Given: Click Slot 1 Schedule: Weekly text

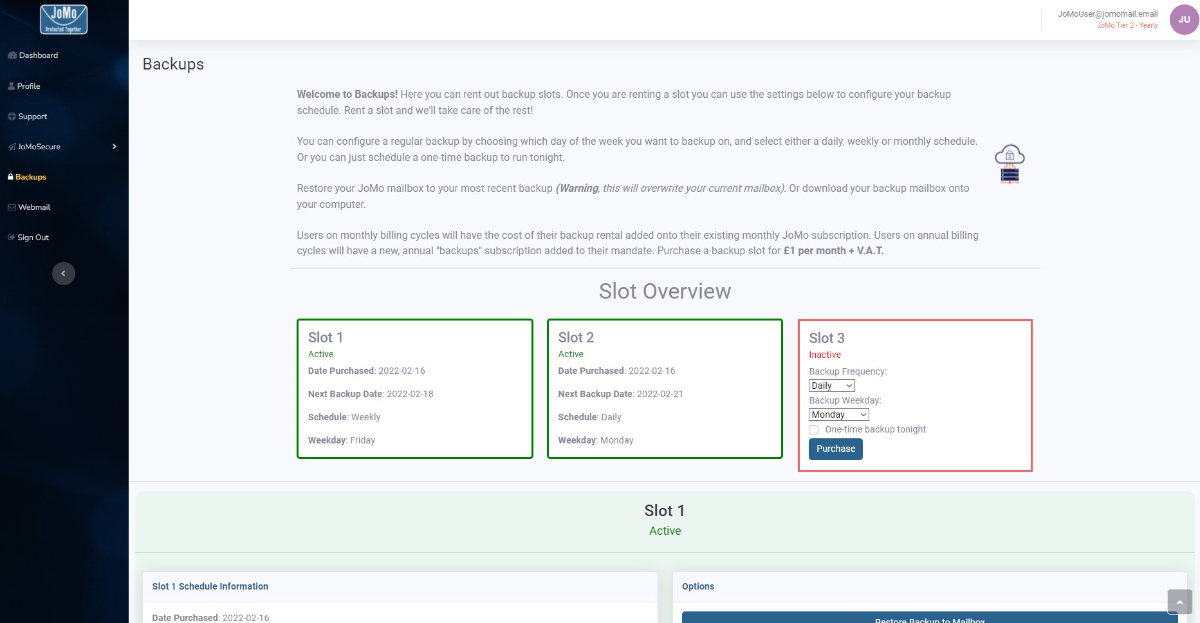Looking at the screenshot, I should tap(344, 417).
